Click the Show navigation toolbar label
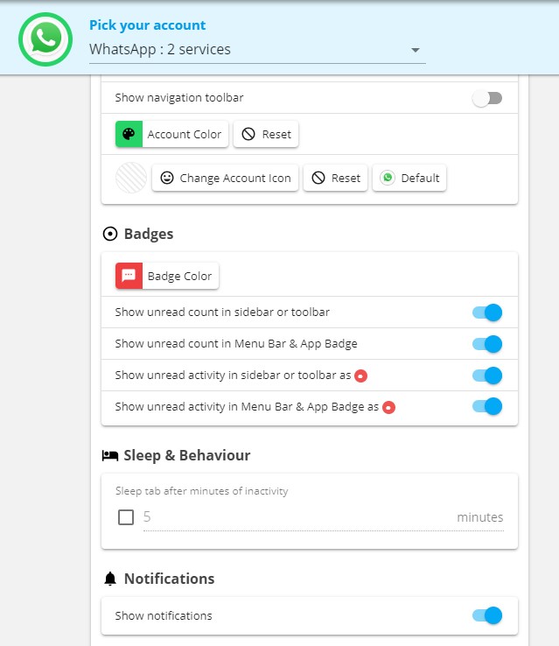 click(x=179, y=98)
